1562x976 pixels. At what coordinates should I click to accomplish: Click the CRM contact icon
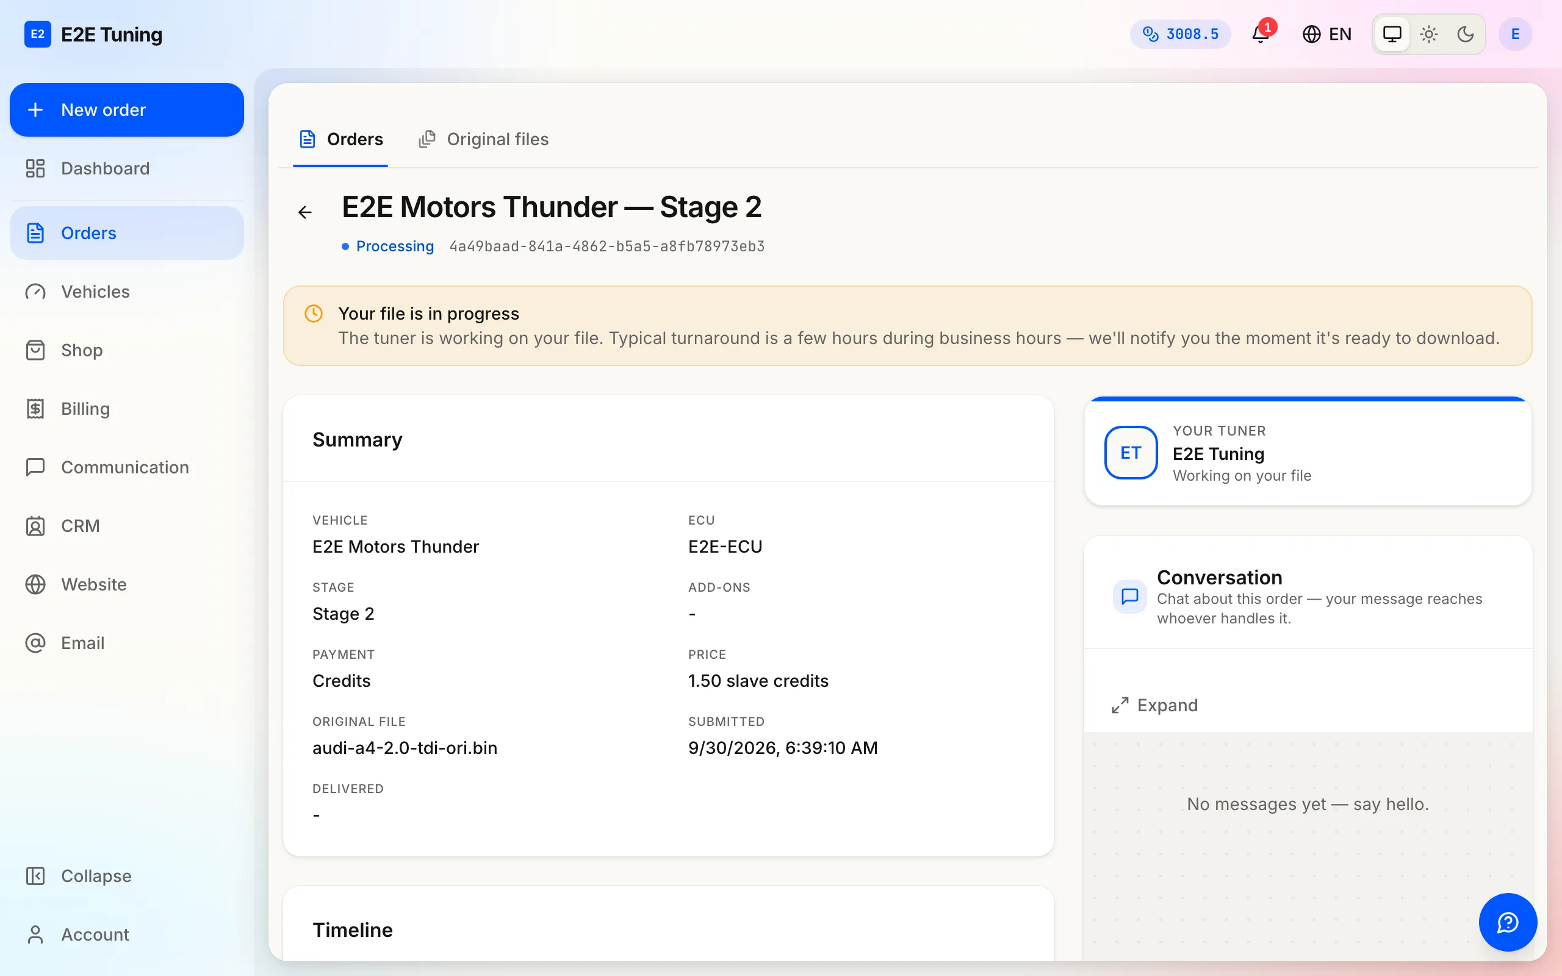click(35, 526)
